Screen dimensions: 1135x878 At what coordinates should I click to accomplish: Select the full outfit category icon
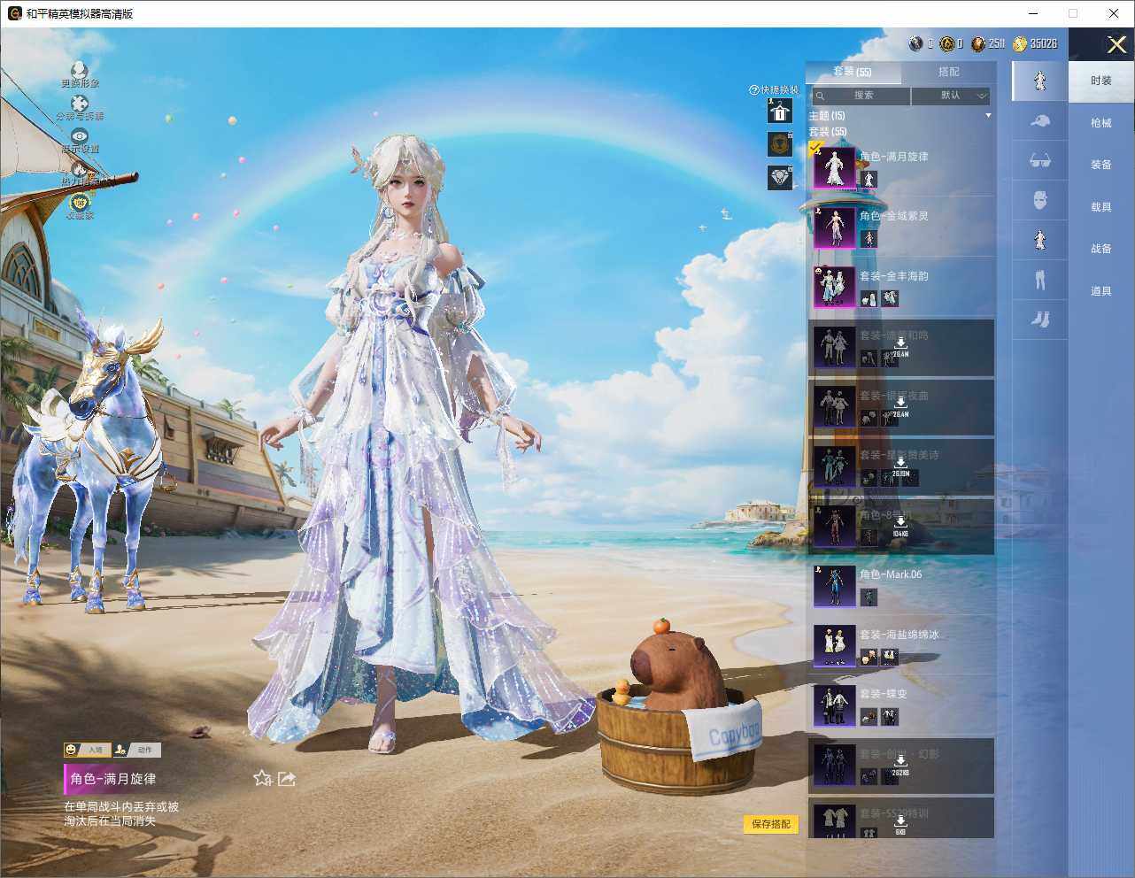coord(1040,81)
